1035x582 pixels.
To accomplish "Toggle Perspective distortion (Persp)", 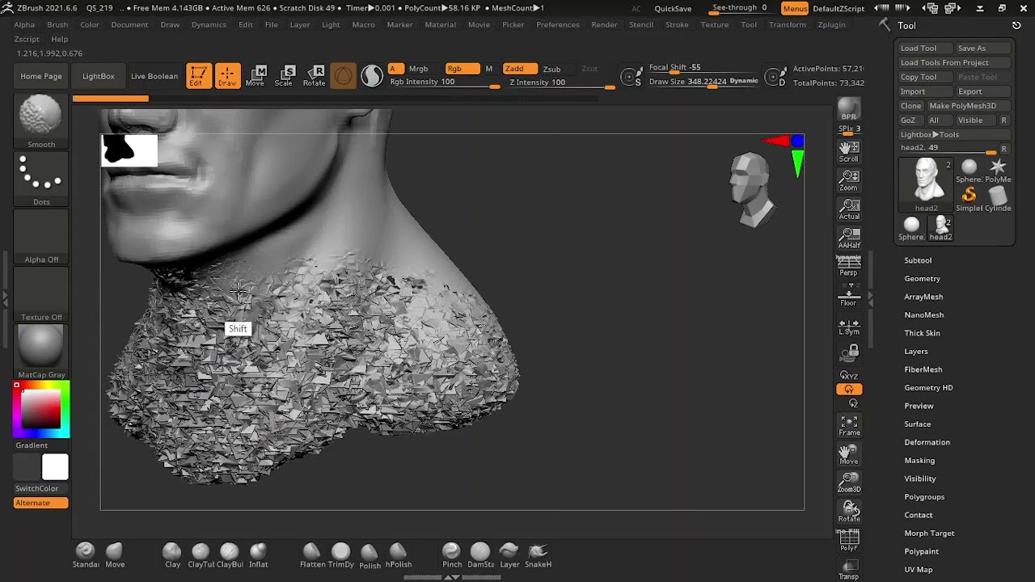I will pos(848,266).
